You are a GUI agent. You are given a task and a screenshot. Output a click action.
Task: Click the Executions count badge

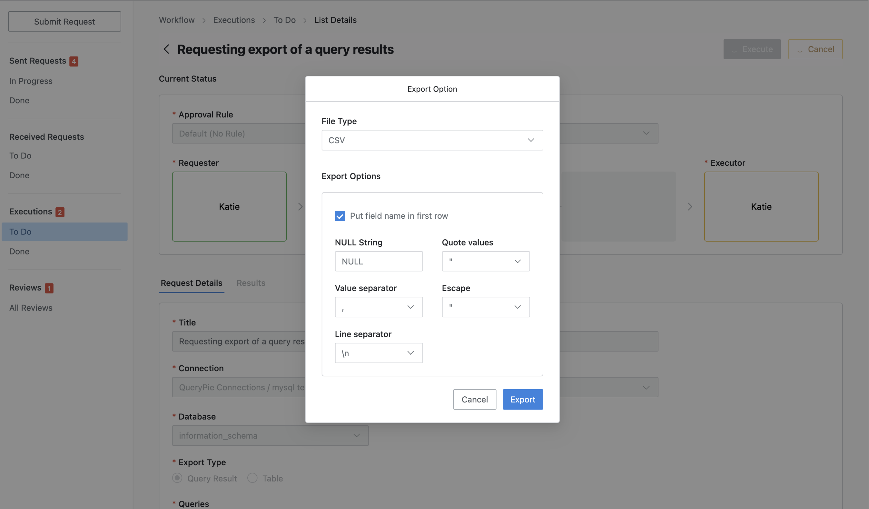[60, 212]
